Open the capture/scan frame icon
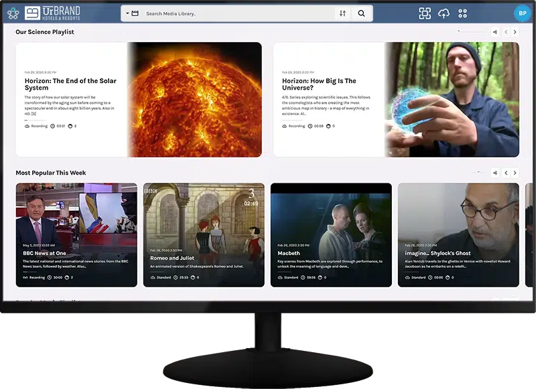The width and height of the screenshot is (536, 389). point(425,13)
